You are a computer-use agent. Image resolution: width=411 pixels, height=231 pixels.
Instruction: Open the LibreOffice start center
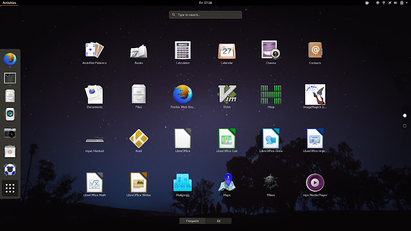coord(182,141)
